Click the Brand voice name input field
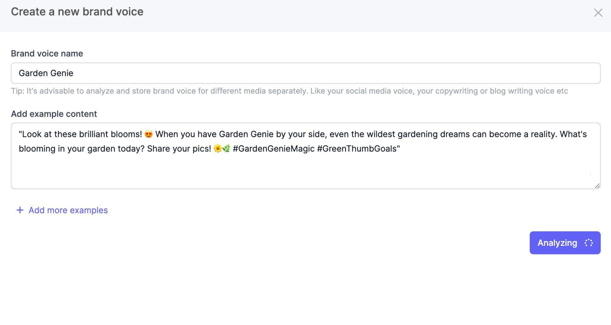 click(x=306, y=73)
